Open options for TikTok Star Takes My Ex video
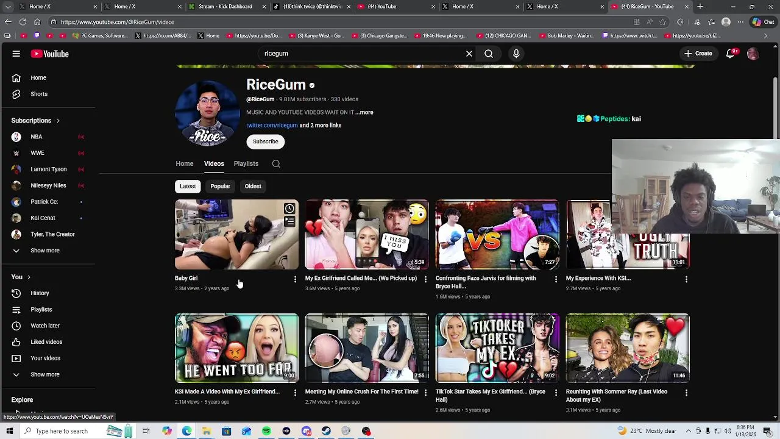 pos(556,393)
